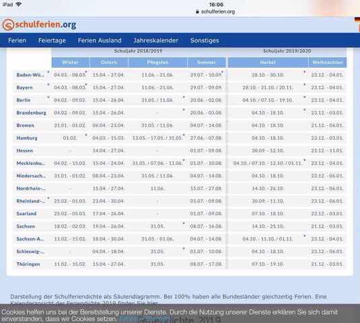Image resolution: width=360 pixels, height=323 pixels.
Task: Open the Brandenburg state link
Action: coord(32,113)
